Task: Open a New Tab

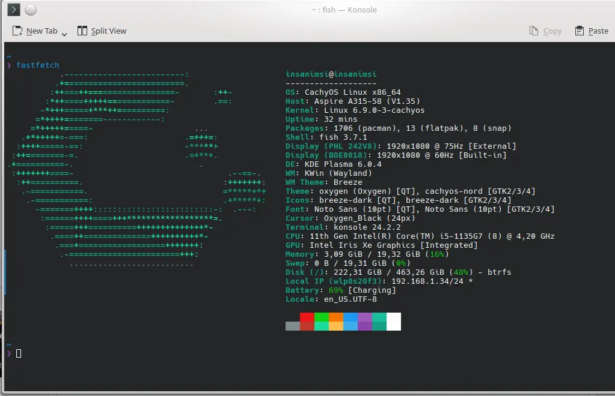Action: coord(35,31)
